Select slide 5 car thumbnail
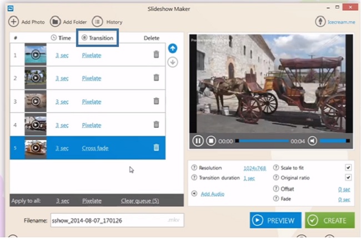Viewport: 361px width, 239px height. [36, 147]
